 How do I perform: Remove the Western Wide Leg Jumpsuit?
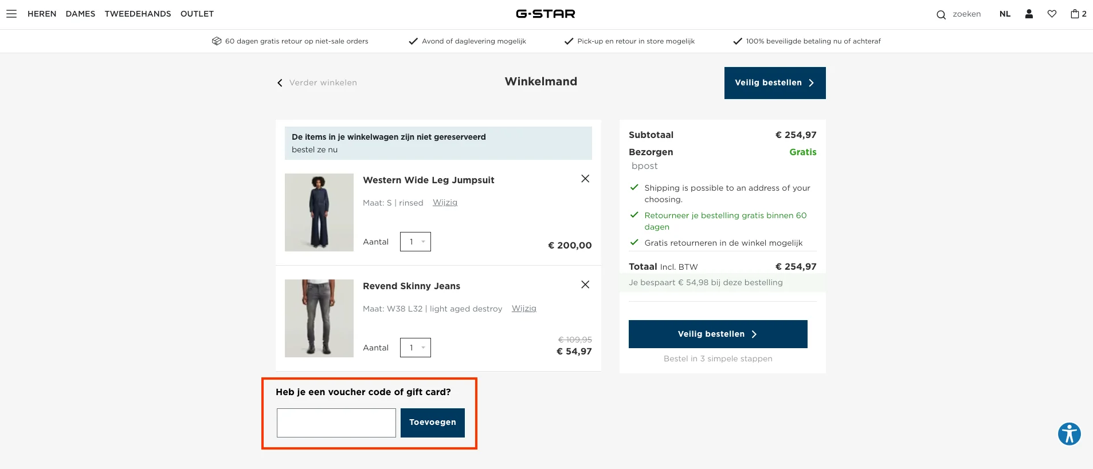point(585,179)
